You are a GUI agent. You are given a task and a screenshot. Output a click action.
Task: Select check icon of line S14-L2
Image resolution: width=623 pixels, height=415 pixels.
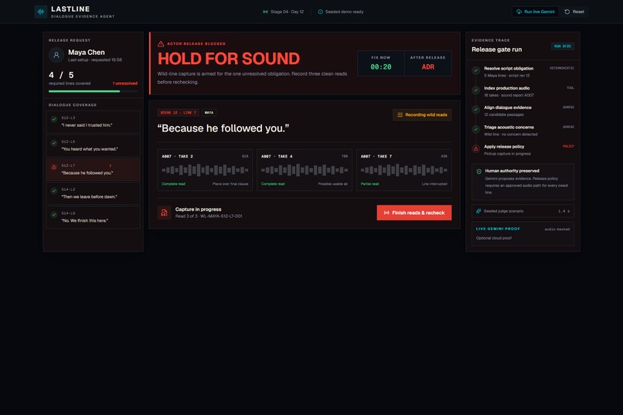click(x=54, y=191)
